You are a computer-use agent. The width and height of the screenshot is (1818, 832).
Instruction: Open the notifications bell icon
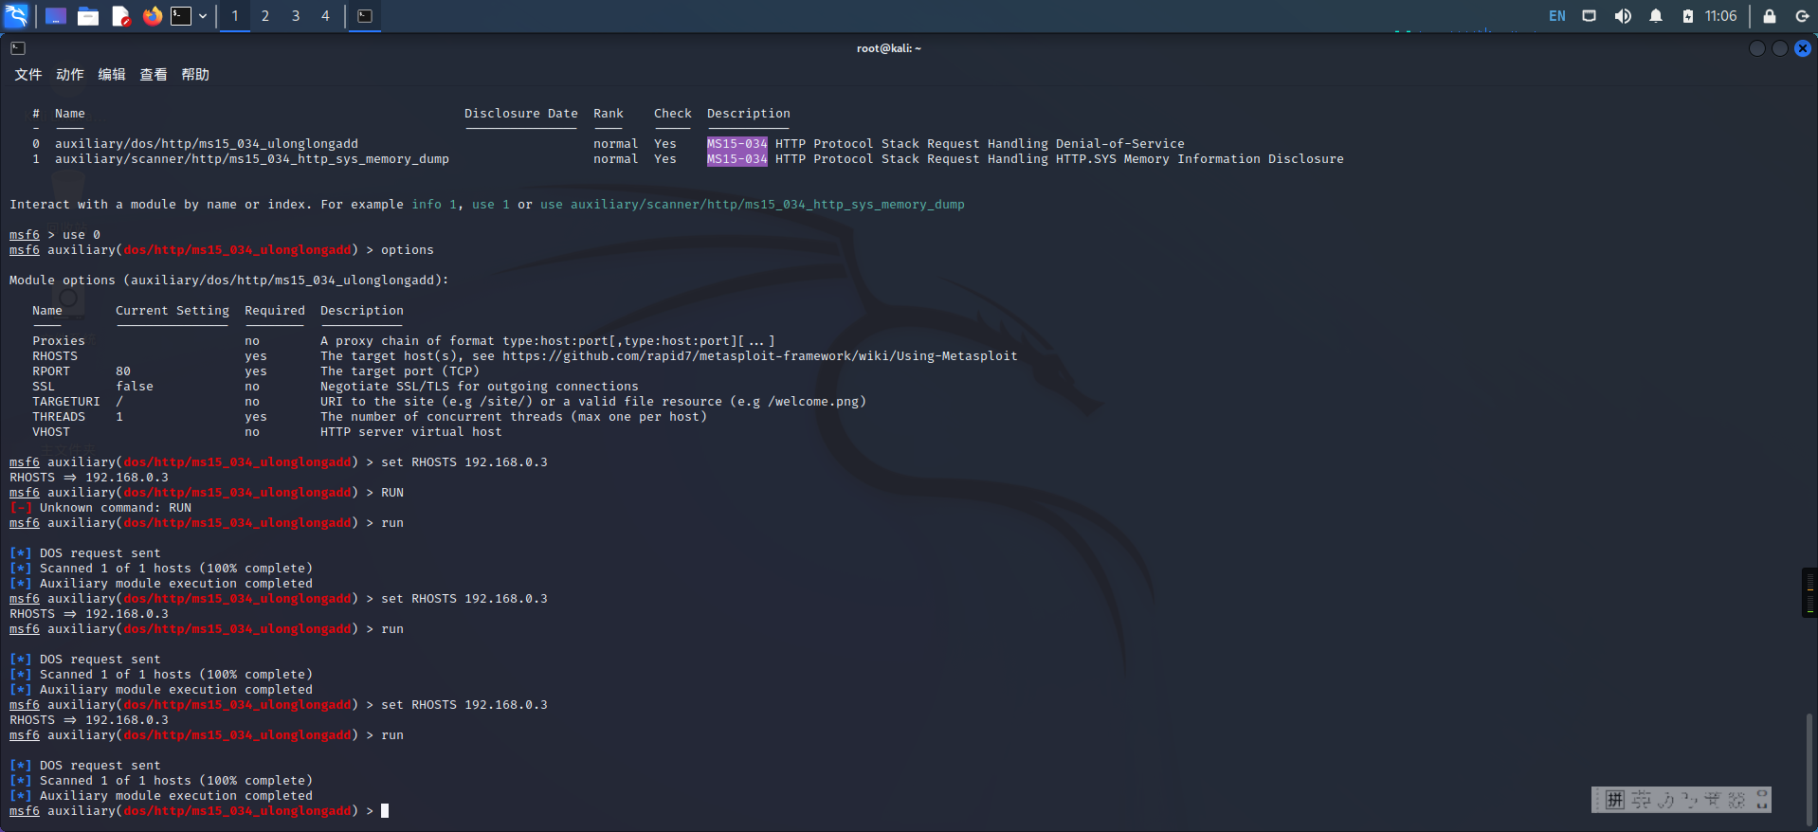click(1656, 16)
